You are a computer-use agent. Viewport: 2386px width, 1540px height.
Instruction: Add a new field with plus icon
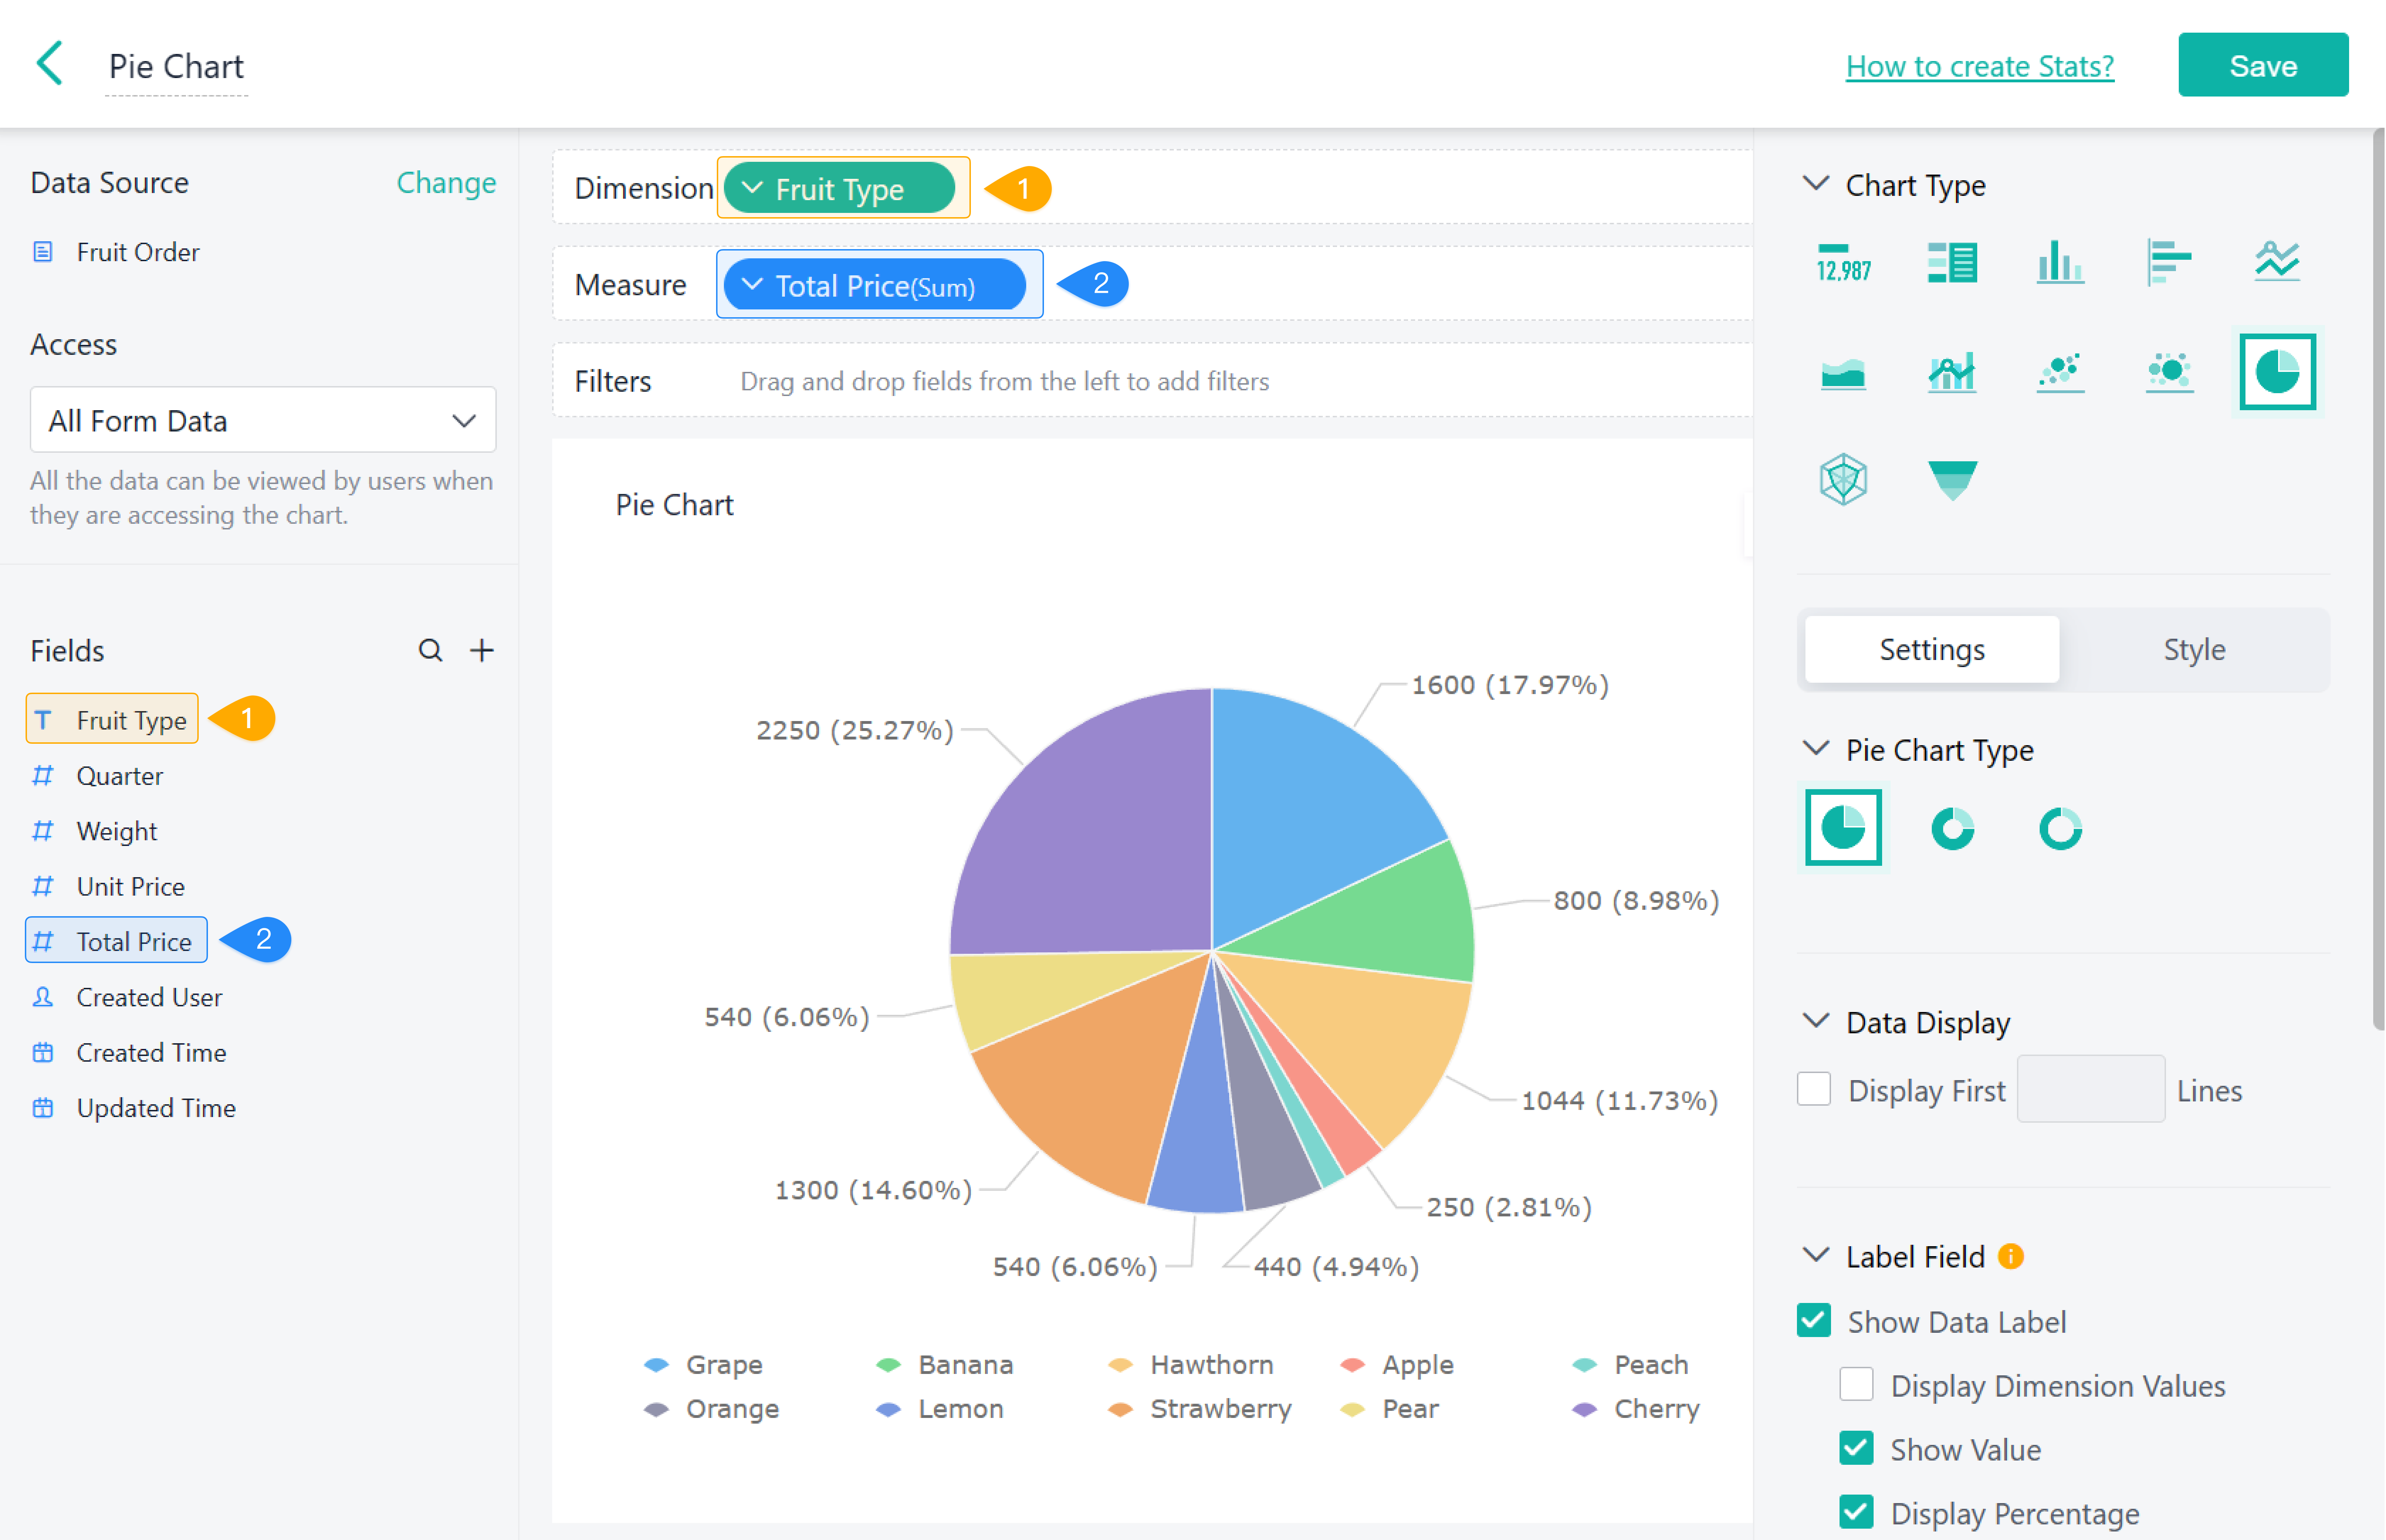[x=482, y=650]
